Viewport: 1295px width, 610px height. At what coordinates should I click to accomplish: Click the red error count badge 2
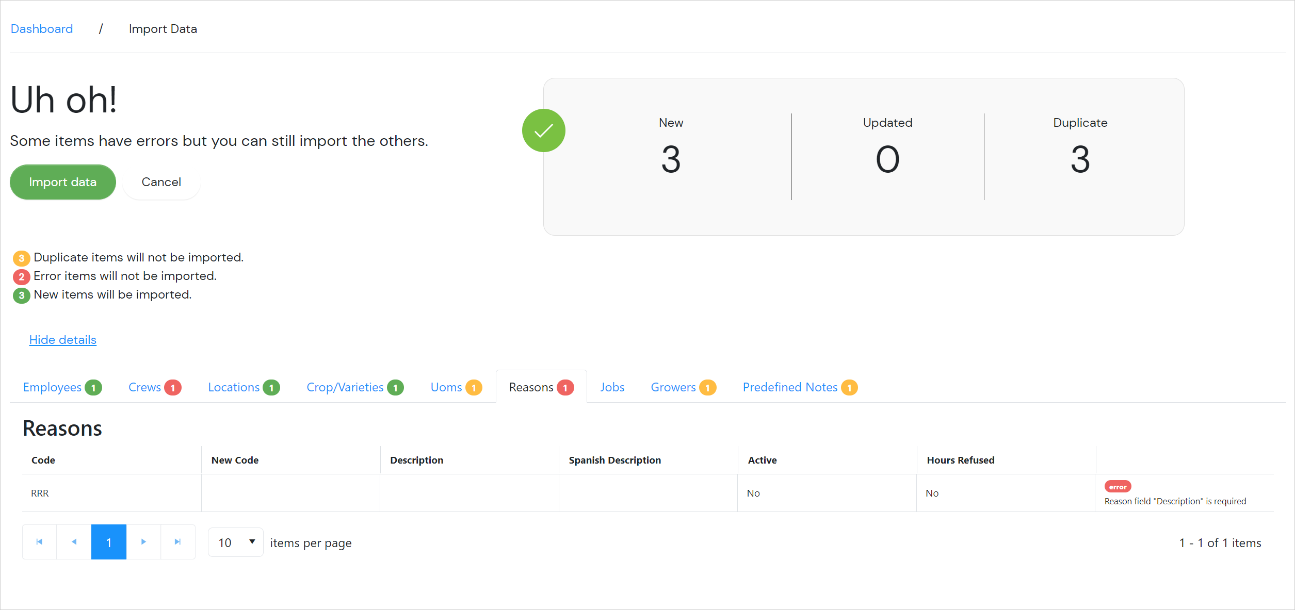(21, 276)
